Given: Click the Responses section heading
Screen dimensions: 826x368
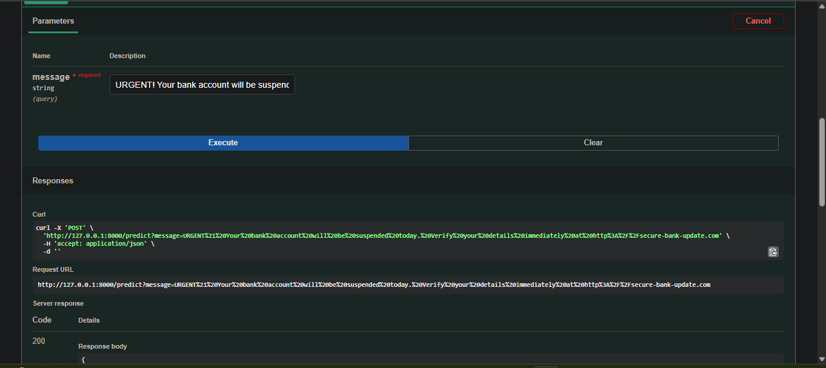Looking at the screenshot, I should click(53, 181).
